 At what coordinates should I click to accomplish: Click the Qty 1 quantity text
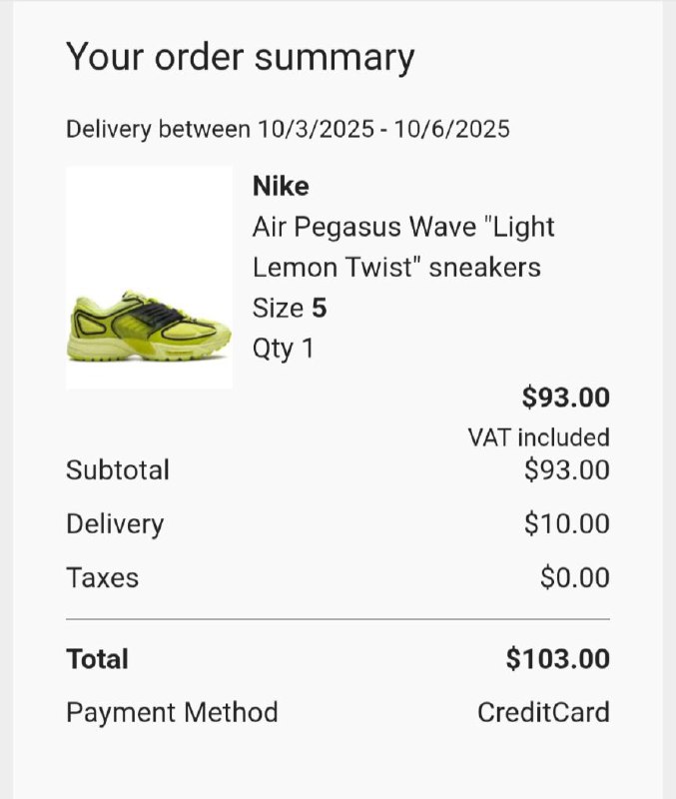coord(283,350)
